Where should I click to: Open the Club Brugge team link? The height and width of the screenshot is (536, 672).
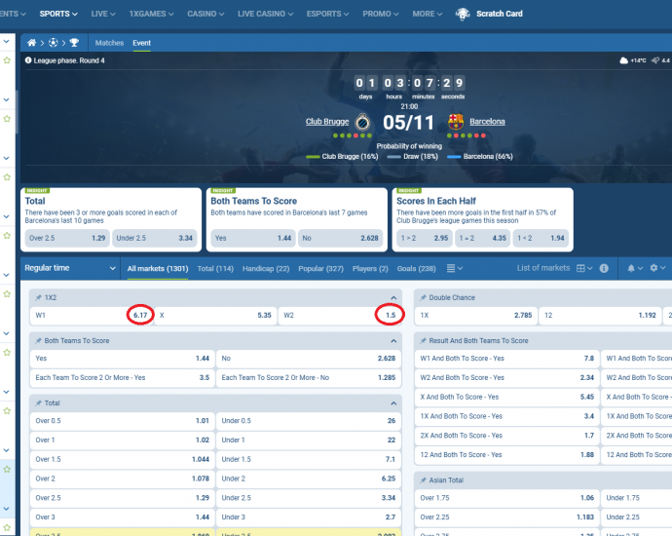[x=327, y=122]
